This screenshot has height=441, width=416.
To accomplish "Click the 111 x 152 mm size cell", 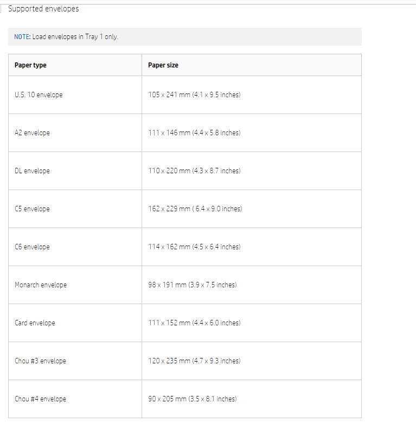I will (x=194, y=323).
